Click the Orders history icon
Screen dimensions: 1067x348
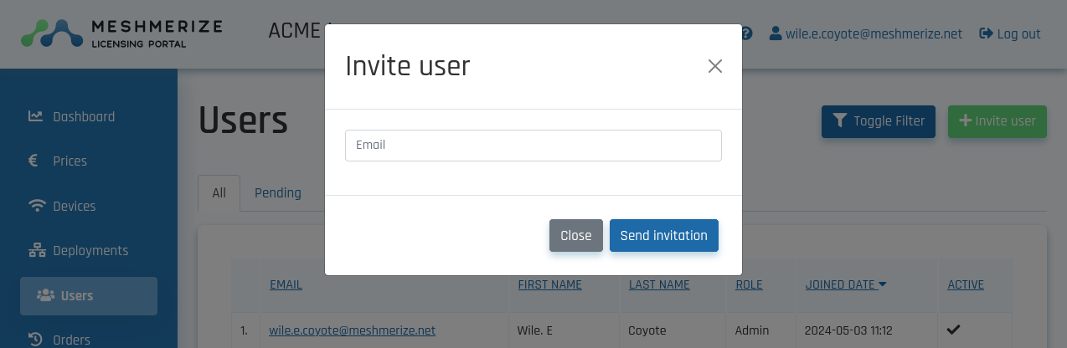coord(35,339)
